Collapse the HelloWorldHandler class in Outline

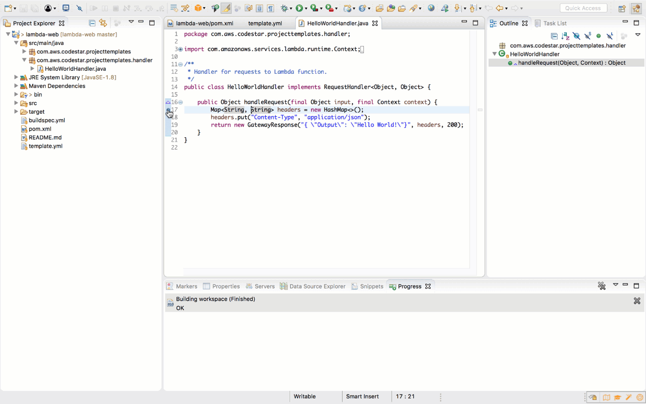click(x=494, y=54)
